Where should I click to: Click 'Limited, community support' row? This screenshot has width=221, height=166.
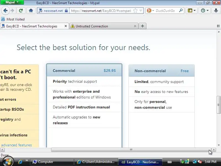[162, 82]
